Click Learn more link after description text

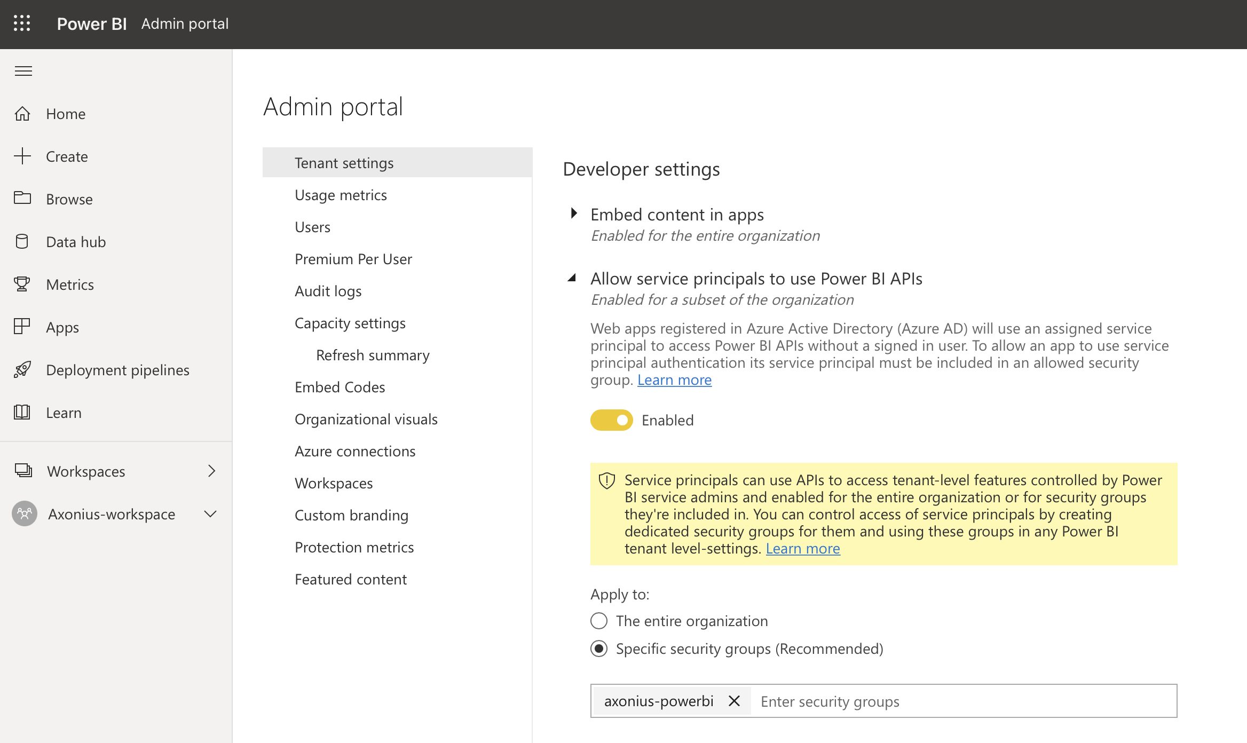674,380
